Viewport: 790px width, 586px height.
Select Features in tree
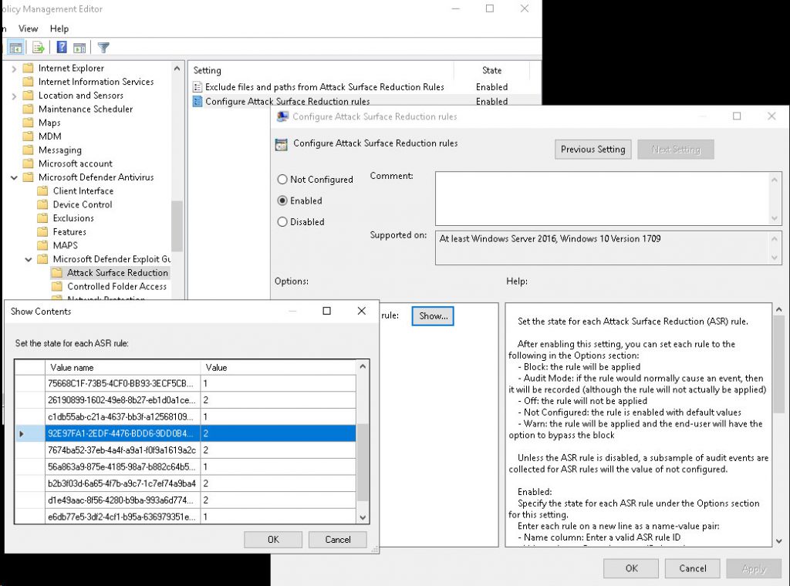(69, 231)
